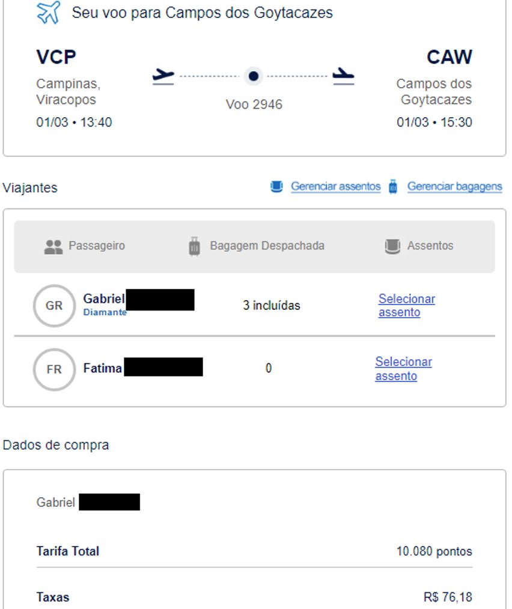Viewport: 512px width, 609px height.
Task: Click the GR passenger avatar circle
Action: [54, 306]
